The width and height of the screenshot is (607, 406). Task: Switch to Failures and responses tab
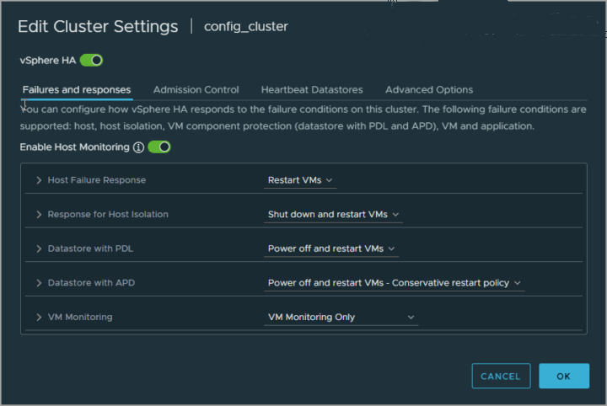click(77, 89)
